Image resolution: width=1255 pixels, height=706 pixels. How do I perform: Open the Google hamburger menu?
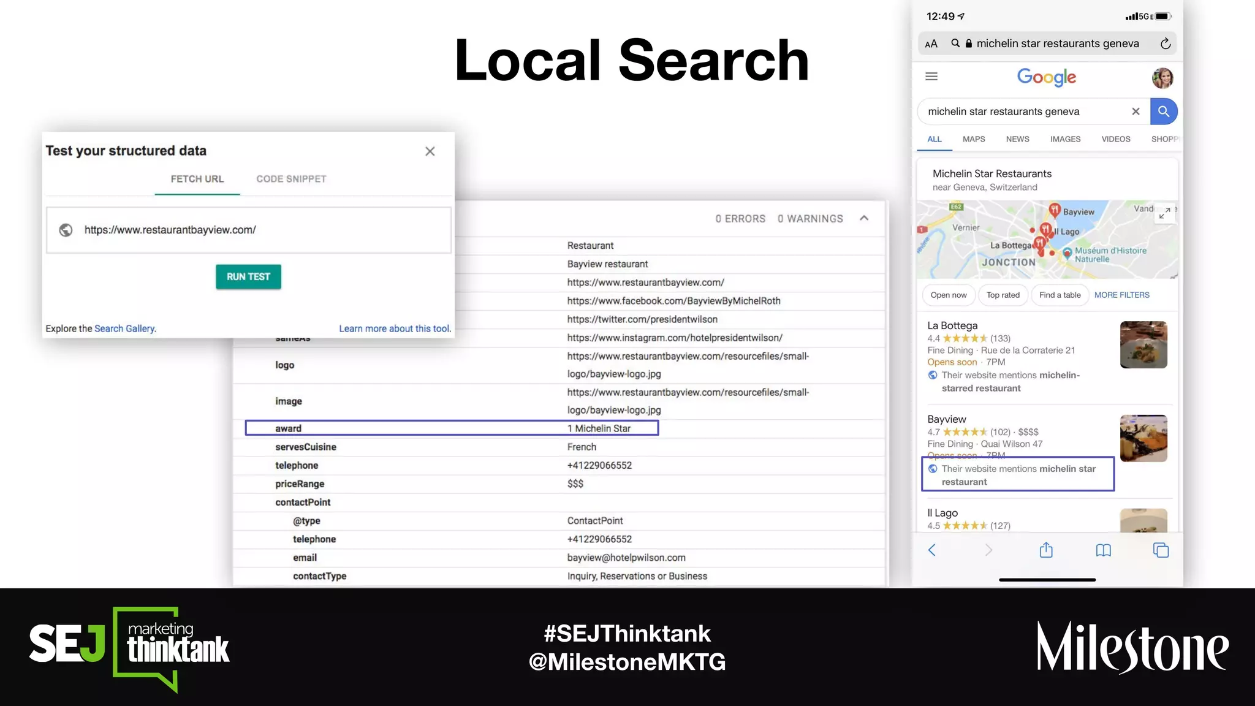tap(931, 77)
